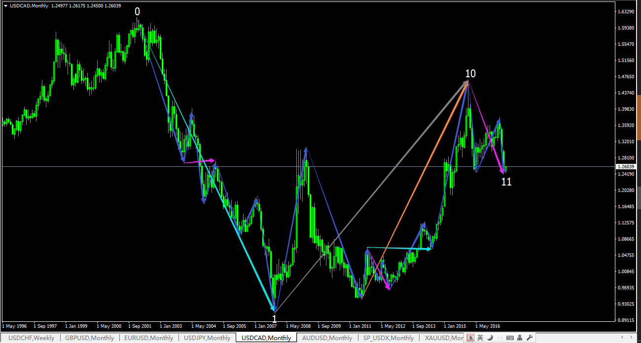Select the white text label 10

point(470,73)
